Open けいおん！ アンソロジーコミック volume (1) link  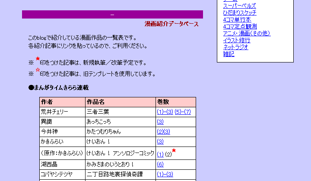click(160, 154)
